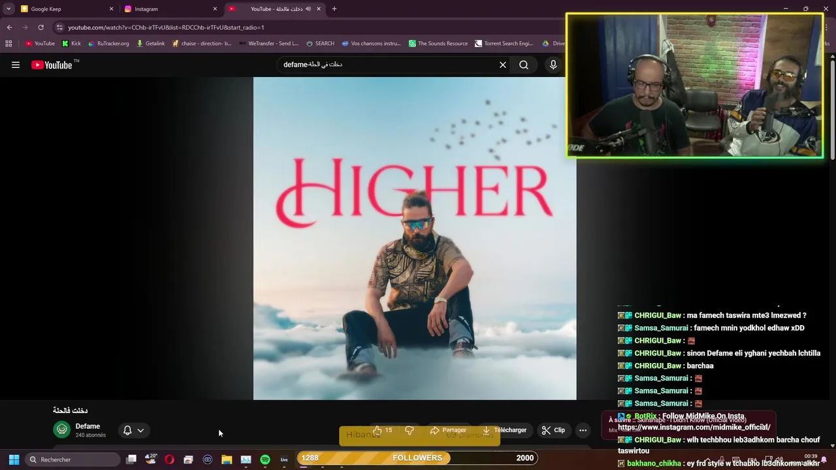The height and width of the screenshot is (470, 836).
Task: Start voice search with the microphone
Action: 553,65
